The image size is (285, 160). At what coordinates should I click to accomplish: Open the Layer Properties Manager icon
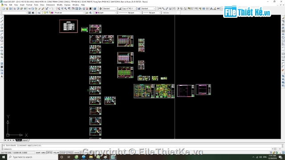(39, 13)
